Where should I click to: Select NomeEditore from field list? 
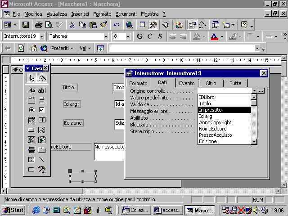(225, 129)
